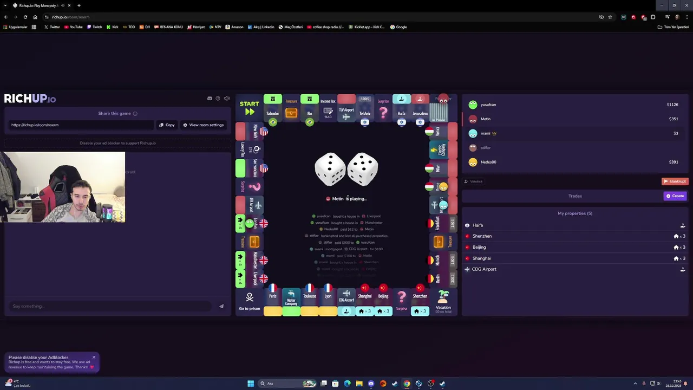Select the TLV Airport tile
Viewport: 693px width, 390px height.
pos(346,108)
